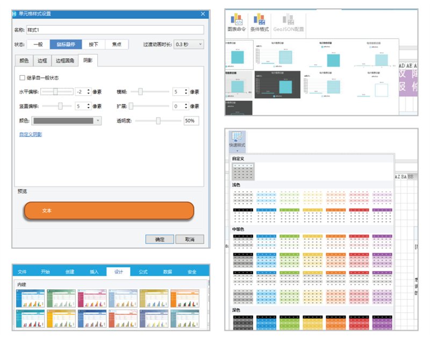Viewport: 430px width, 337px height.
Task: Switch to the 颜色 tab
Action: click(x=24, y=61)
